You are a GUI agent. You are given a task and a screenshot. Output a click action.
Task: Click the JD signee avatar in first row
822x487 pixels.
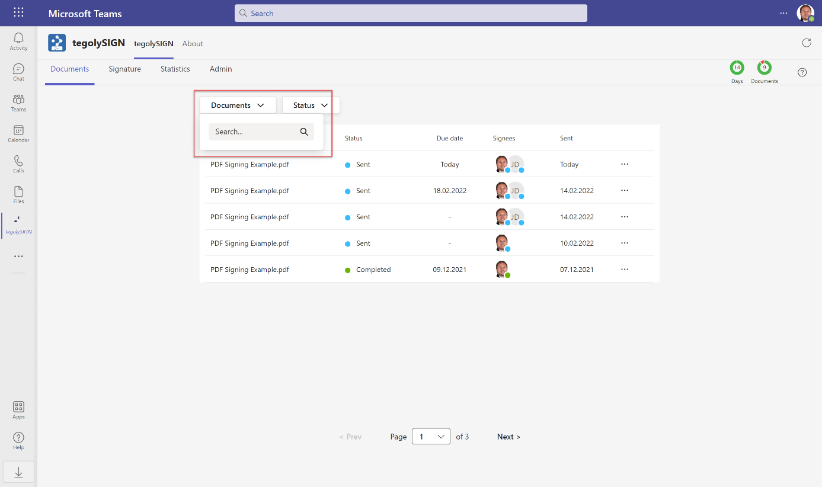click(x=516, y=164)
